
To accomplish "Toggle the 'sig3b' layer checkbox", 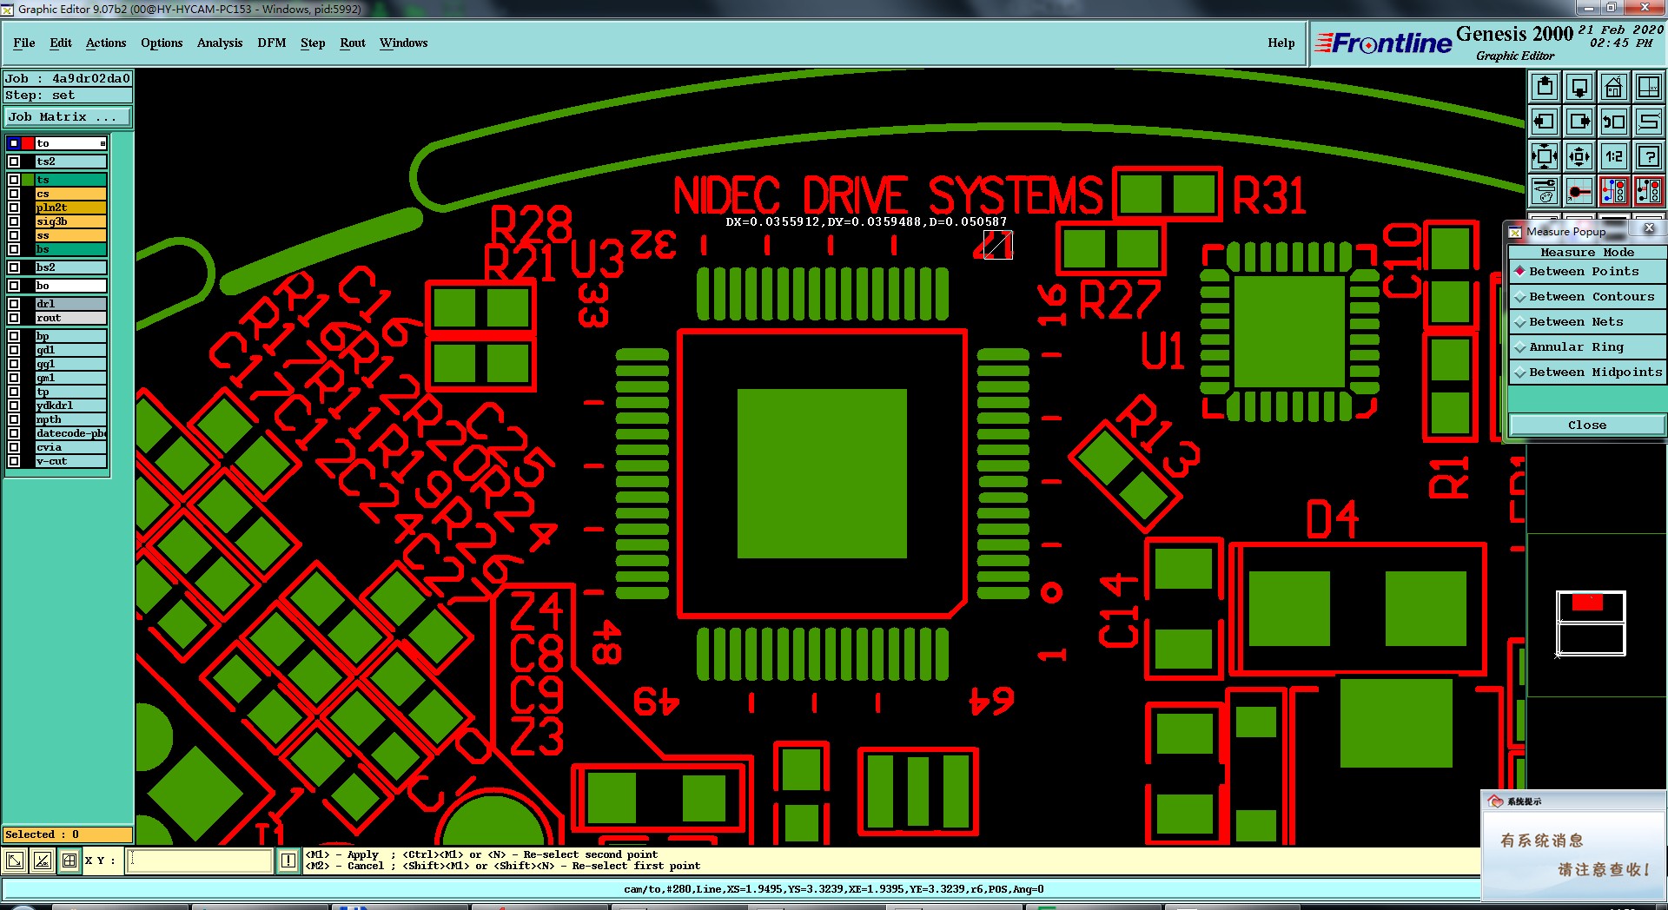I will click(x=14, y=221).
